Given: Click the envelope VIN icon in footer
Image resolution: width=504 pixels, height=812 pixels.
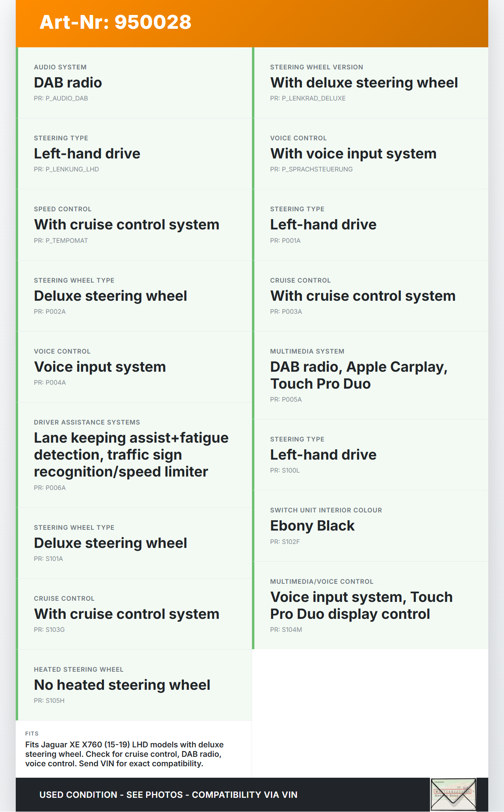Looking at the screenshot, I should pos(453,794).
